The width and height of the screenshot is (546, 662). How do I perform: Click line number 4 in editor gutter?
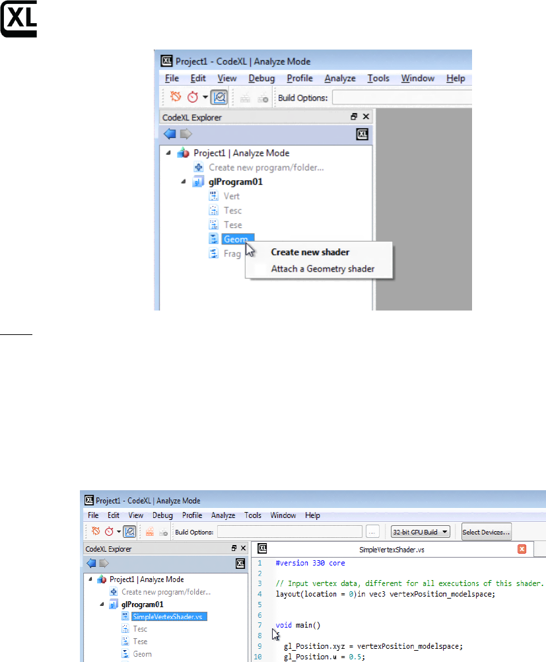(259, 594)
